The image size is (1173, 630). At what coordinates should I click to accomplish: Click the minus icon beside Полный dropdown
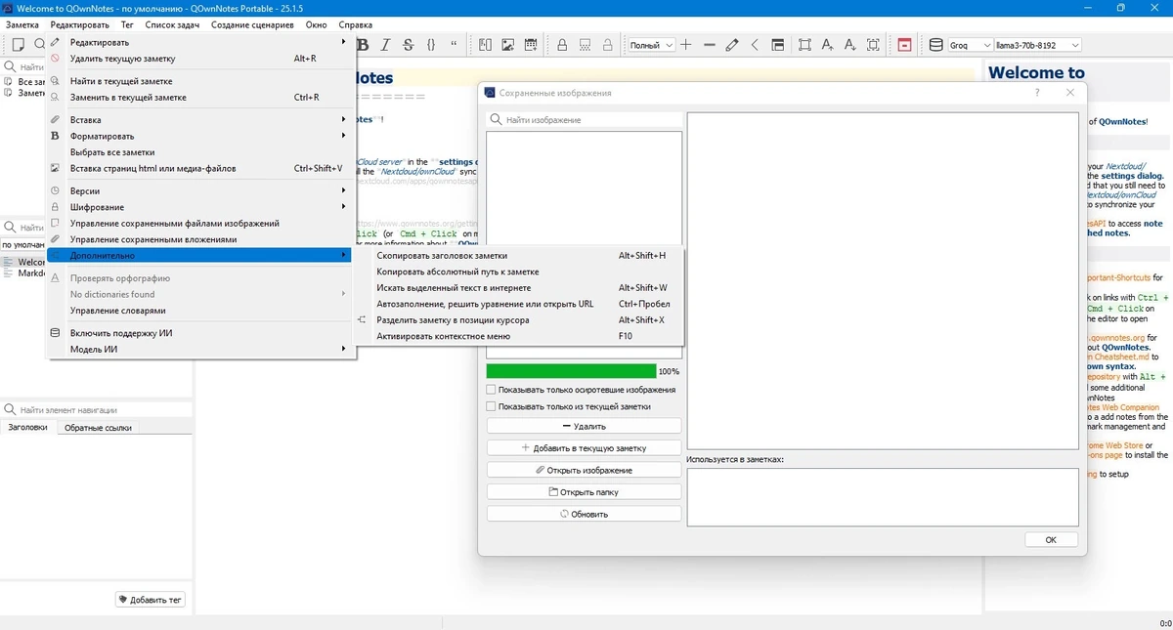pyautogui.click(x=710, y=45)
